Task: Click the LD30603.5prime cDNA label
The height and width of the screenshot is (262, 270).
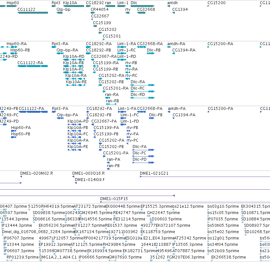Action: pyautogui.click(x=166, y=219)
